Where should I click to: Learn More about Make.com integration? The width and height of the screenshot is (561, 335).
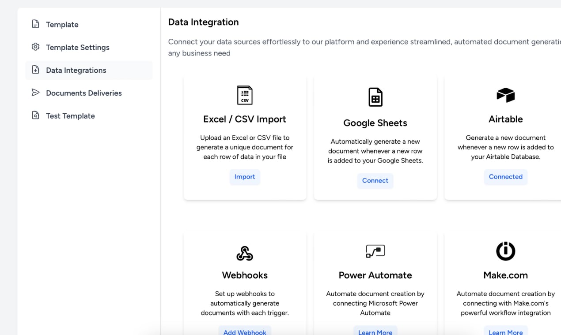[505, 332]
